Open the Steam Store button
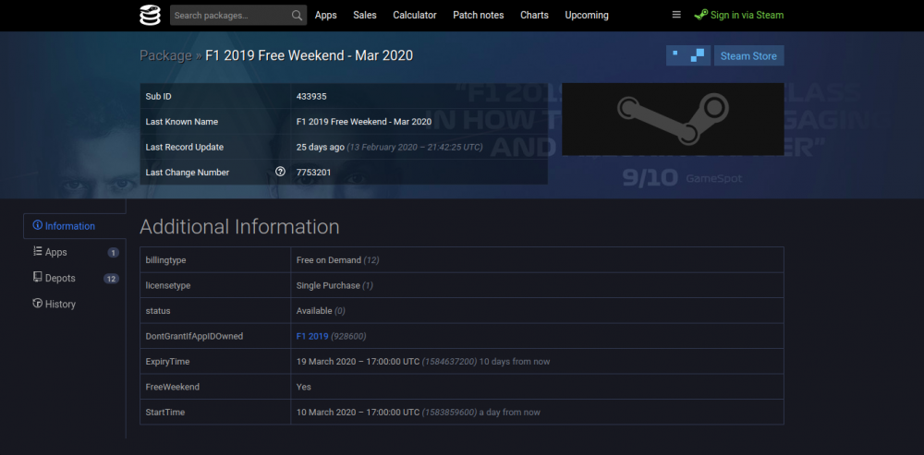 [749, 56]
